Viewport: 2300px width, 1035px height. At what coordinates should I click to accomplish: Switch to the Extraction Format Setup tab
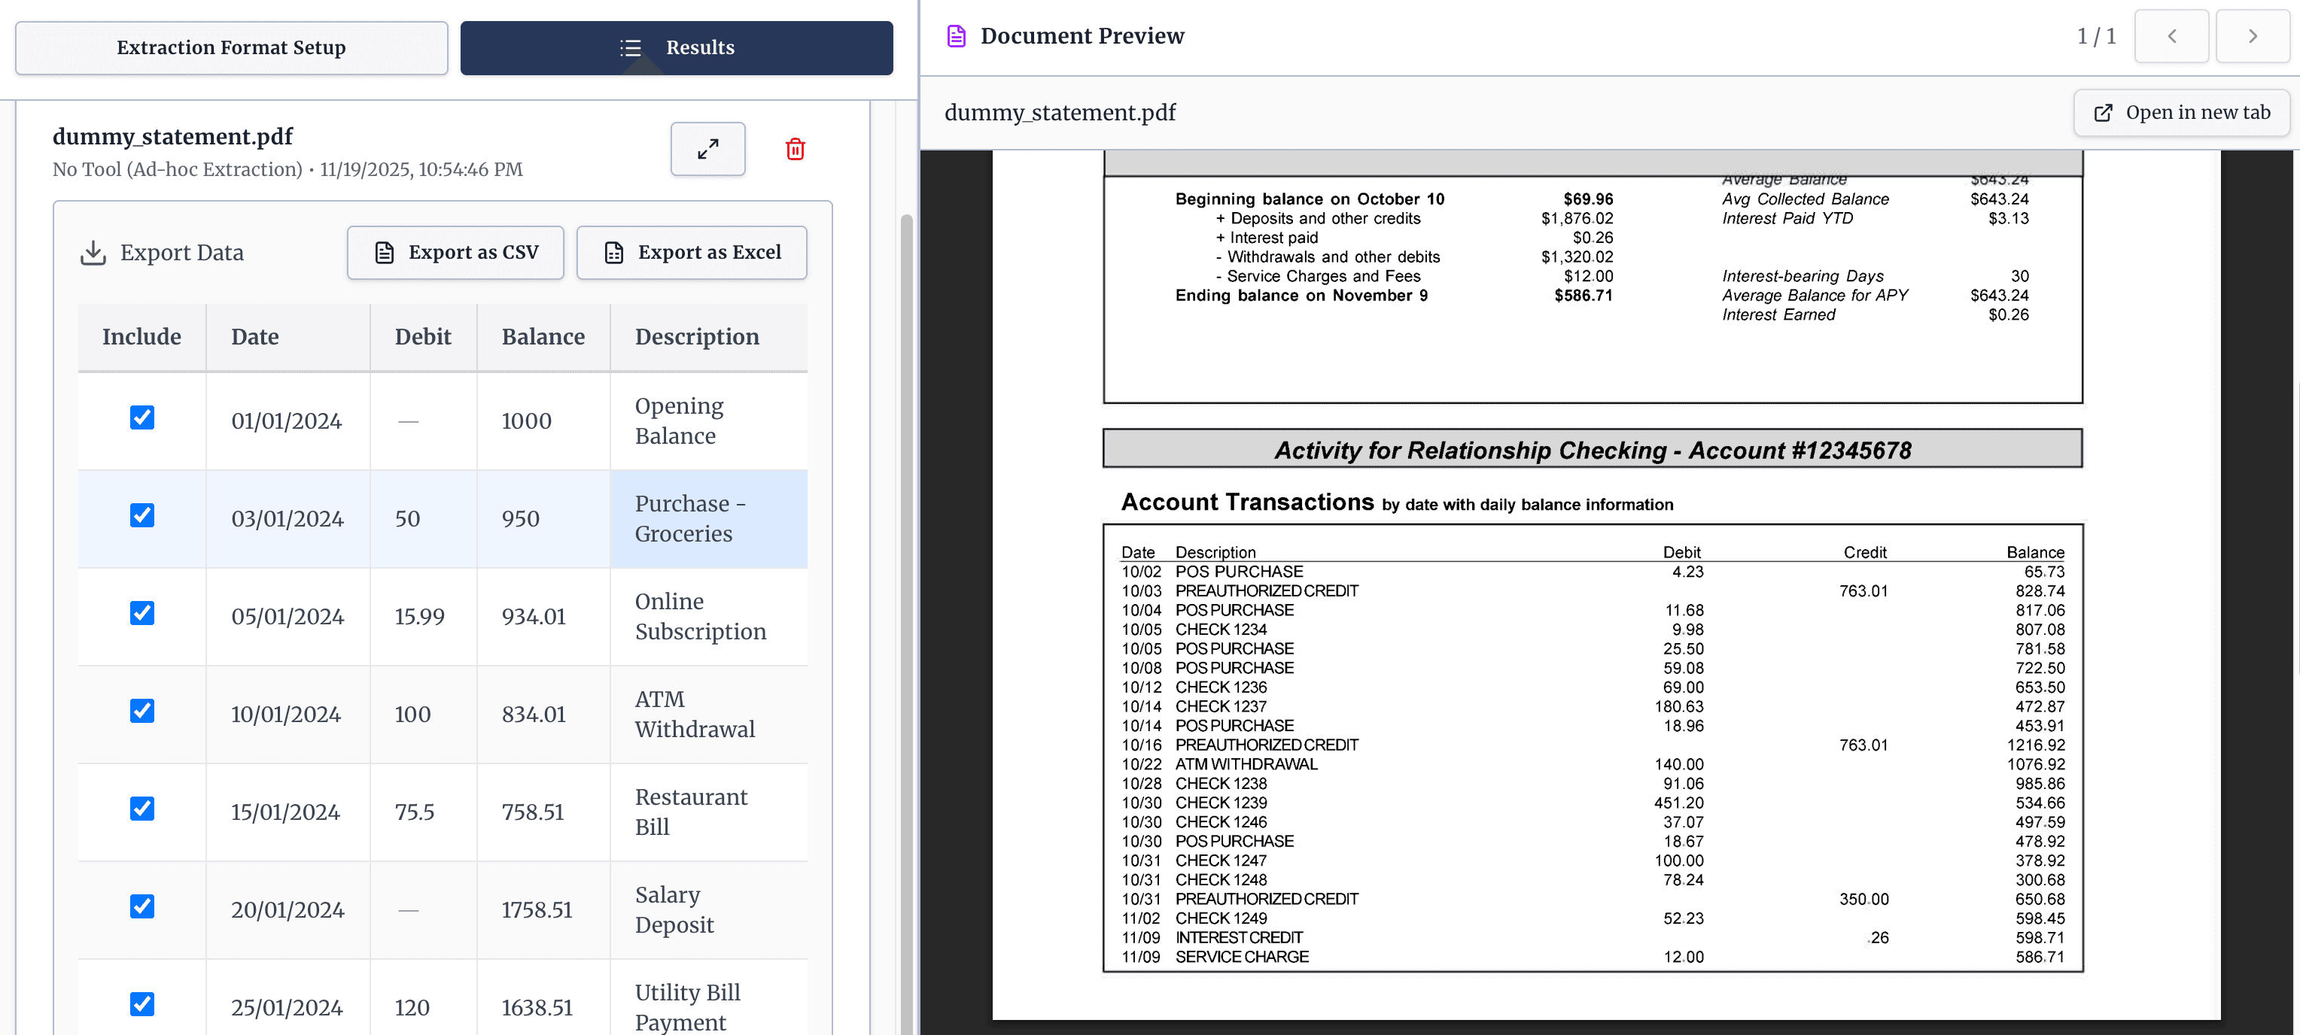click(231, 47)
